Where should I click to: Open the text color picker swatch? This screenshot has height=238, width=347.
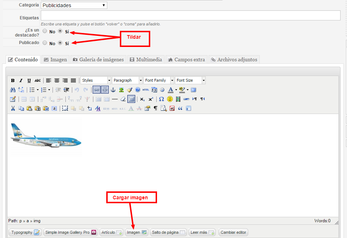click(x=171, y=90)
